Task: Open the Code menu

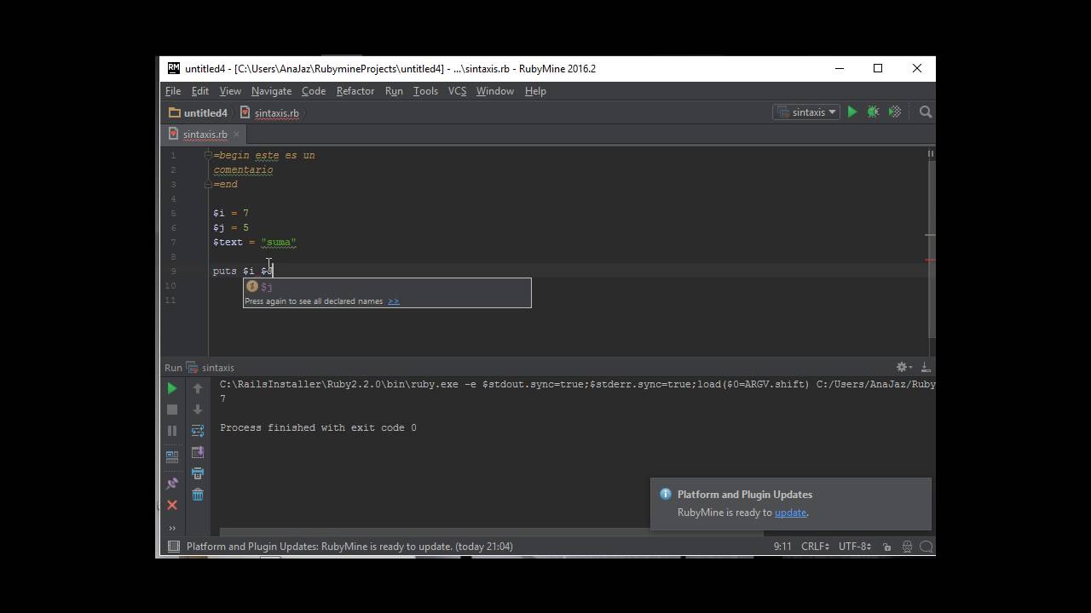Action: pos(313,91)
